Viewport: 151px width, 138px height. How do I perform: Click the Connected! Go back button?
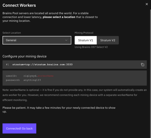[19, 128]
